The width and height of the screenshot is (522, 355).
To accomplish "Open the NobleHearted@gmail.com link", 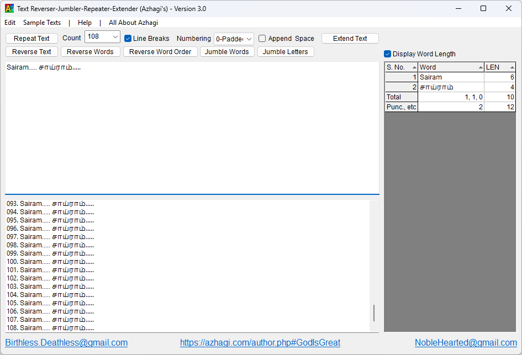I will tap(466, 343).
